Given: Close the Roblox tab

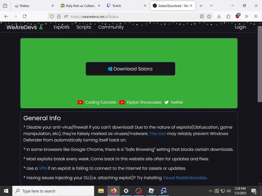Looking at the screenshot, I should point(53,6).
